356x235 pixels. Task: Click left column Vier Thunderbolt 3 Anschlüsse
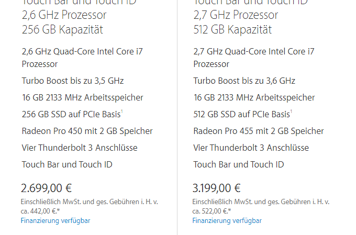80,148
